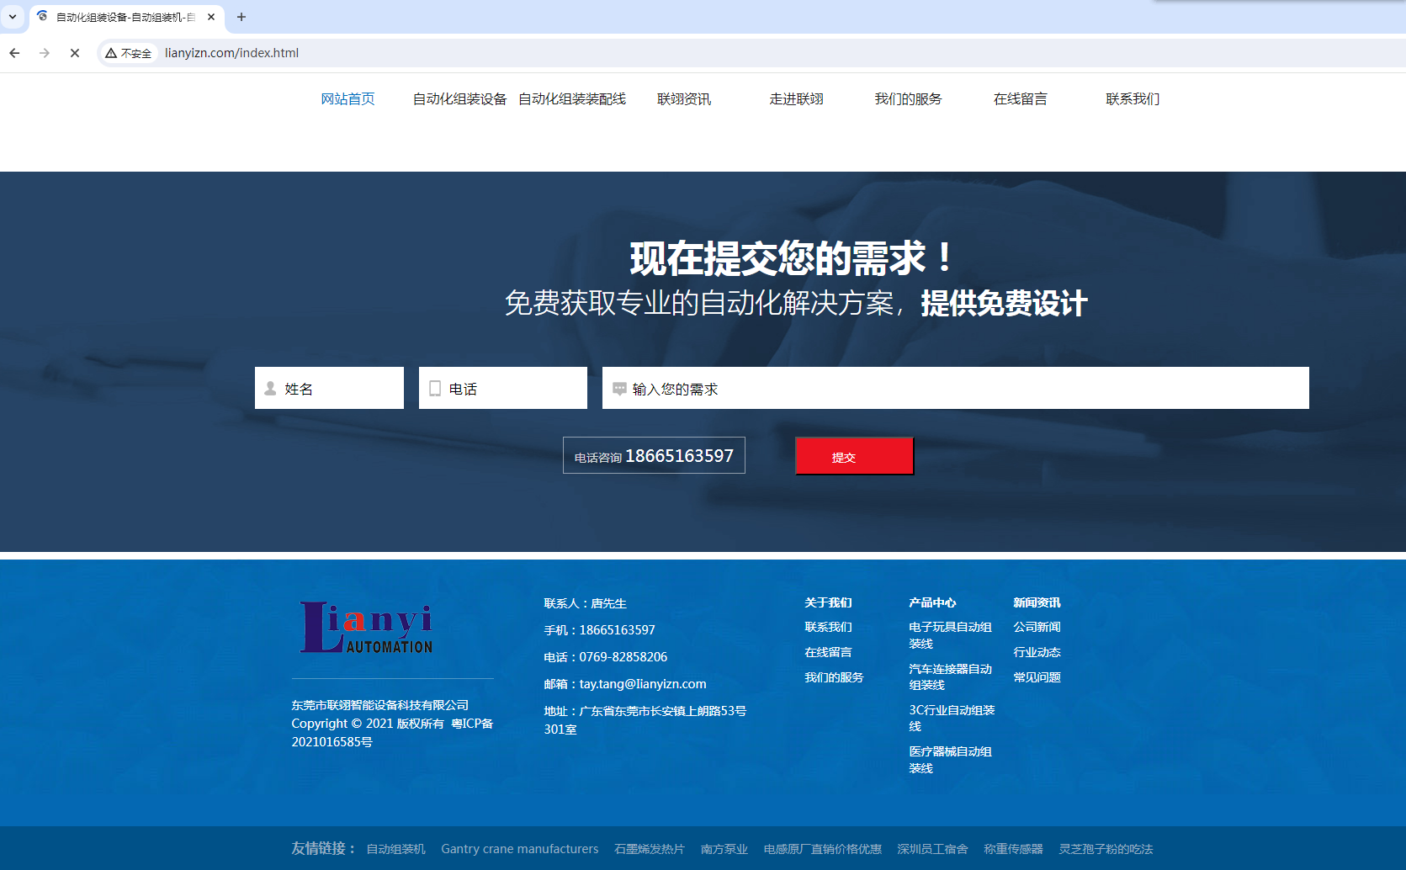Viewport: 1406px width, 870px height.
Task: Open Gantry crane manufacturers friend link
Action: (x=519, y=849)
